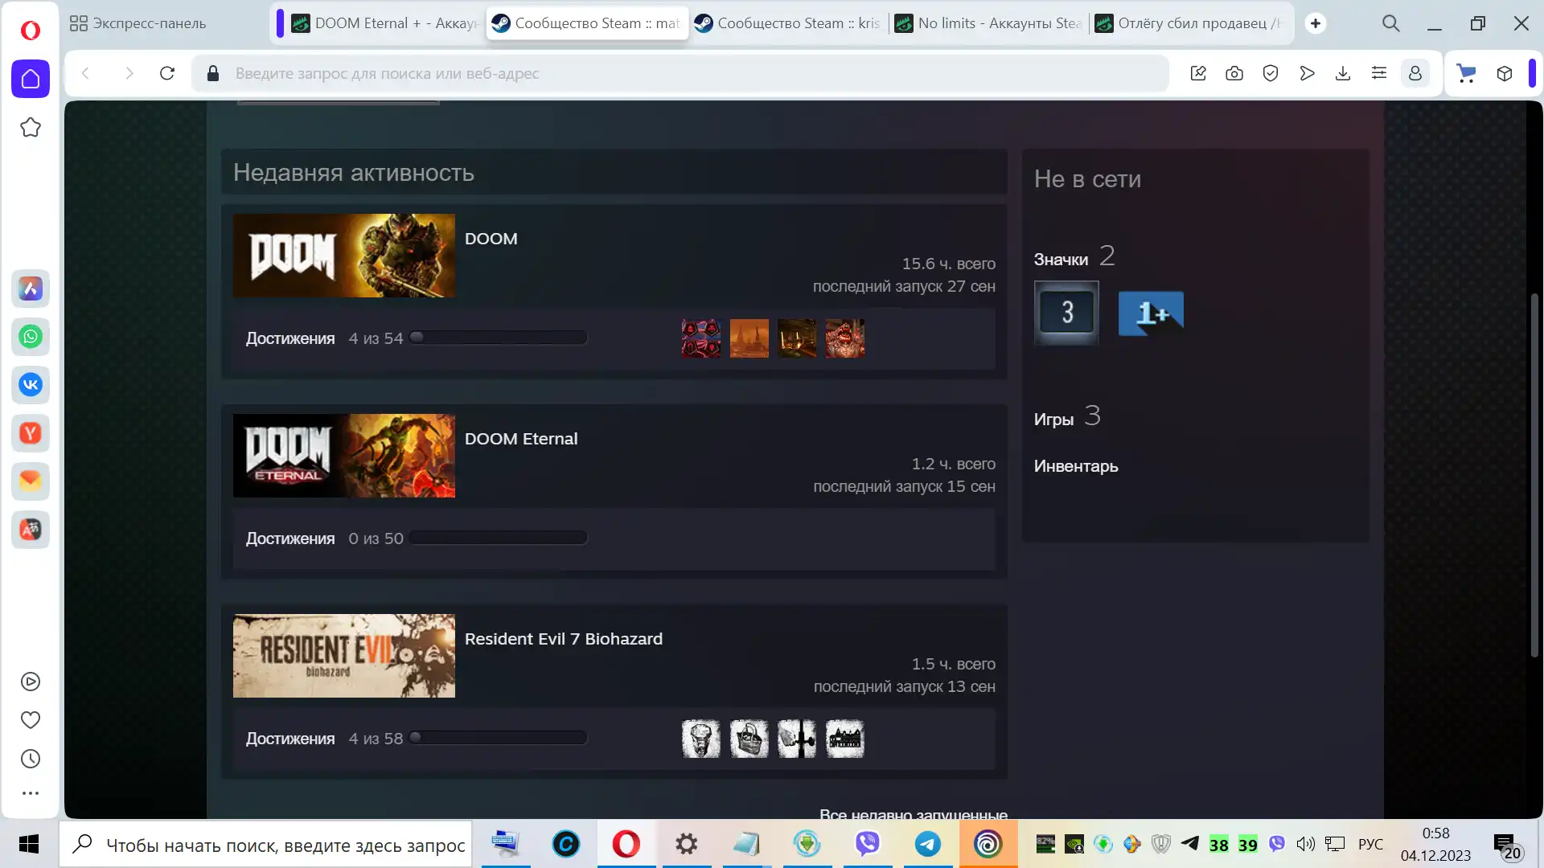The height and width of the screenshot is (868, 1544).
Task: Open the Инвентарь link
Action: (1075, 466)
